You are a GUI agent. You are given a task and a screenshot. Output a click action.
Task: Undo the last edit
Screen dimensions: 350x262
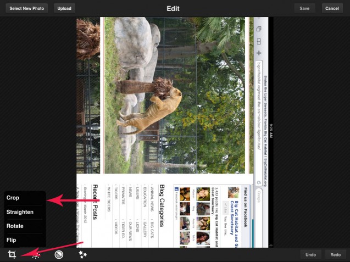[x=310, y=255]
